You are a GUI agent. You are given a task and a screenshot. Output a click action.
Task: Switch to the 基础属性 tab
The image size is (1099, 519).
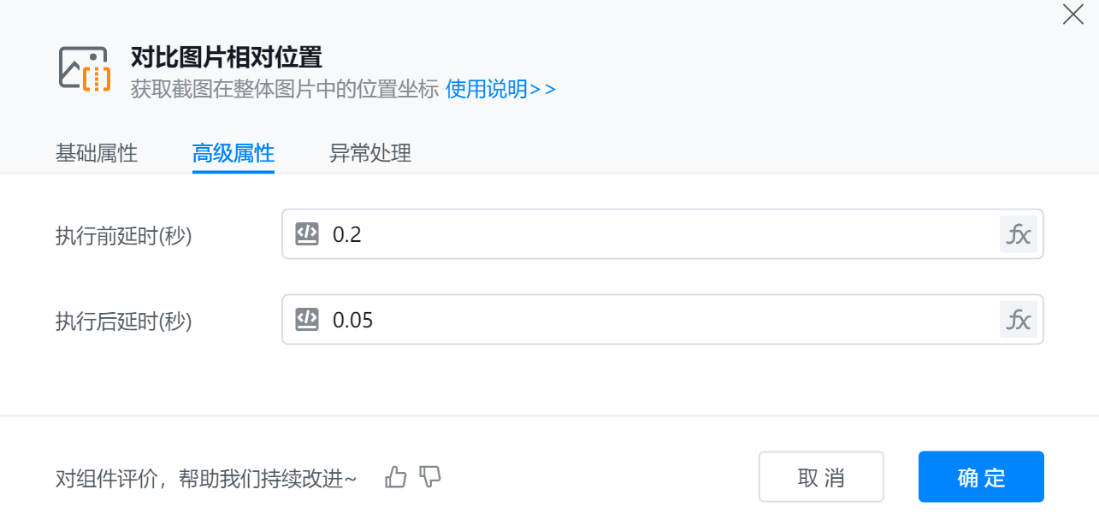pos(97,153)
